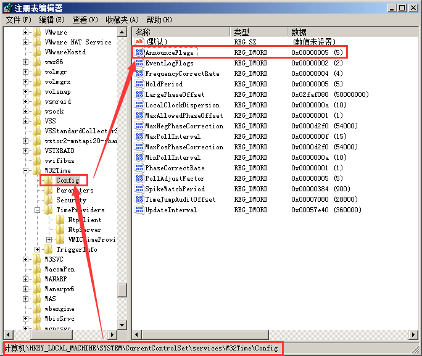Click the tree pane horizontal scroll right arrow
Screen dimensions: 422x356
point(113,334)
